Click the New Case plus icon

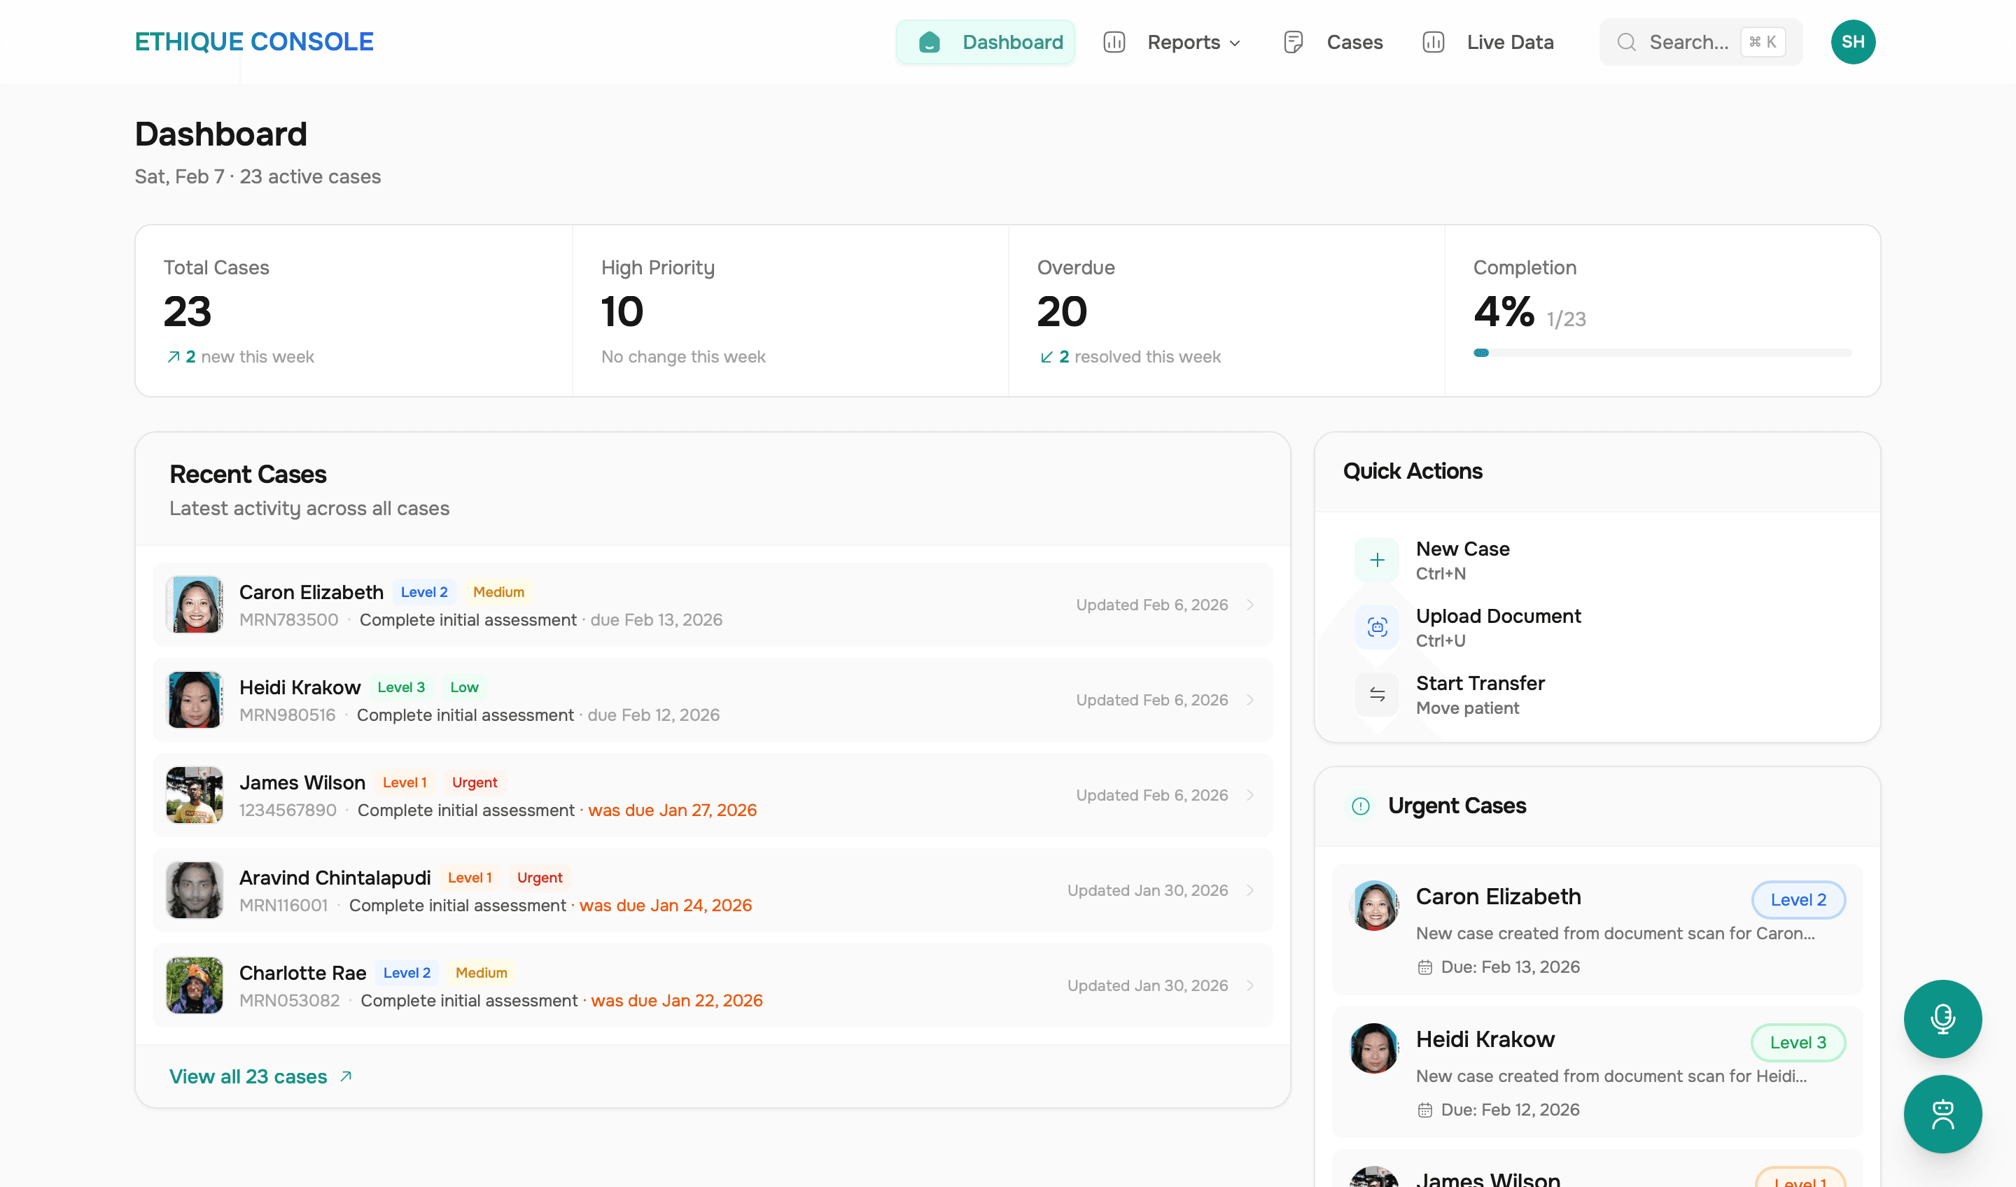click(x=1377, y=560)
